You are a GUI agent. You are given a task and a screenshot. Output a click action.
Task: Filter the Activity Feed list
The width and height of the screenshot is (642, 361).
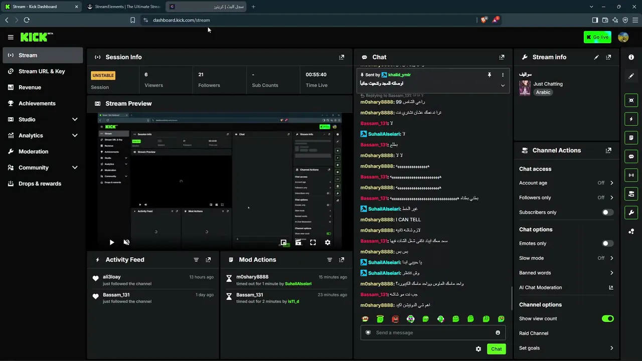(x=196, y=260)
